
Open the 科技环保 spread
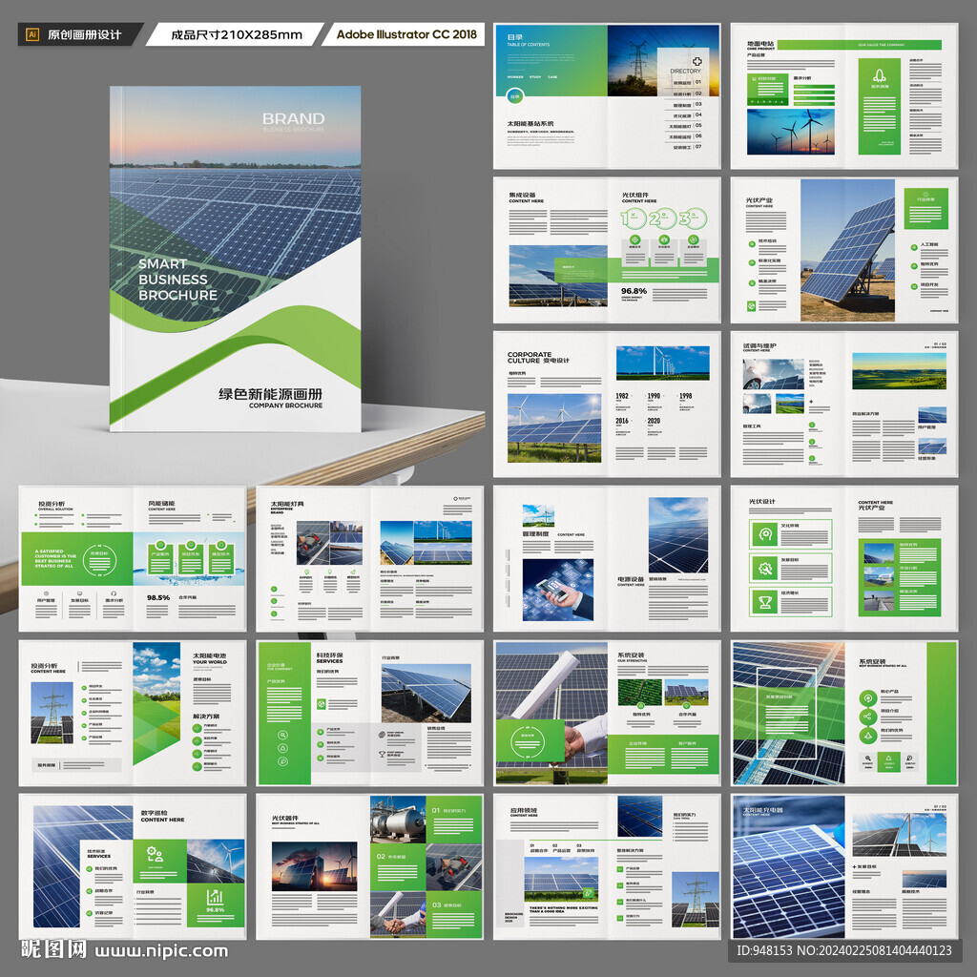click(x=369, y=713)
